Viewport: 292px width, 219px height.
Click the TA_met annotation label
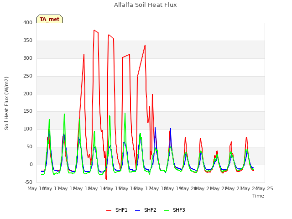50,19
